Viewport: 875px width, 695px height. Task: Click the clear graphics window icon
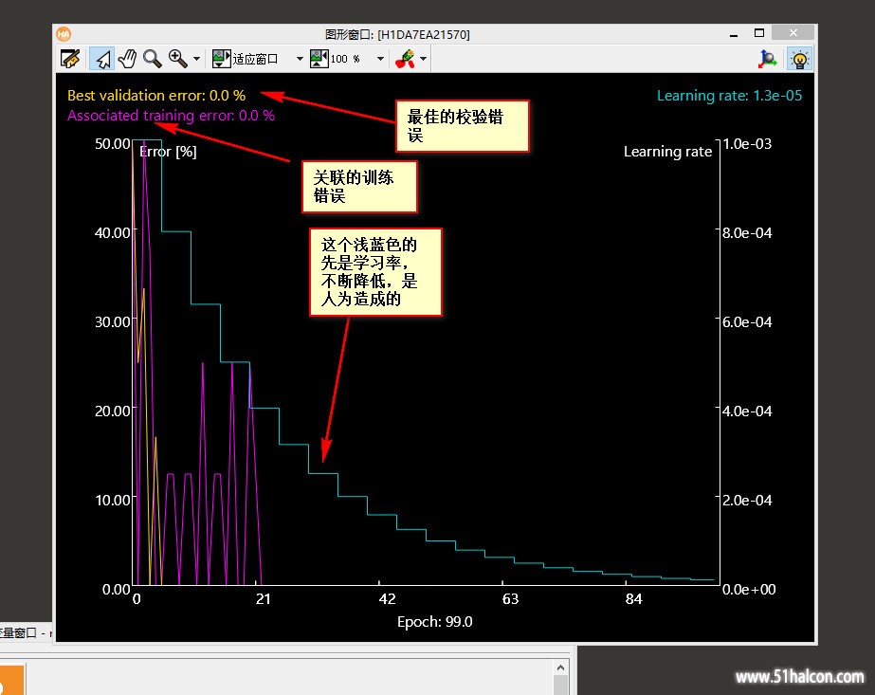coord(70,59)
